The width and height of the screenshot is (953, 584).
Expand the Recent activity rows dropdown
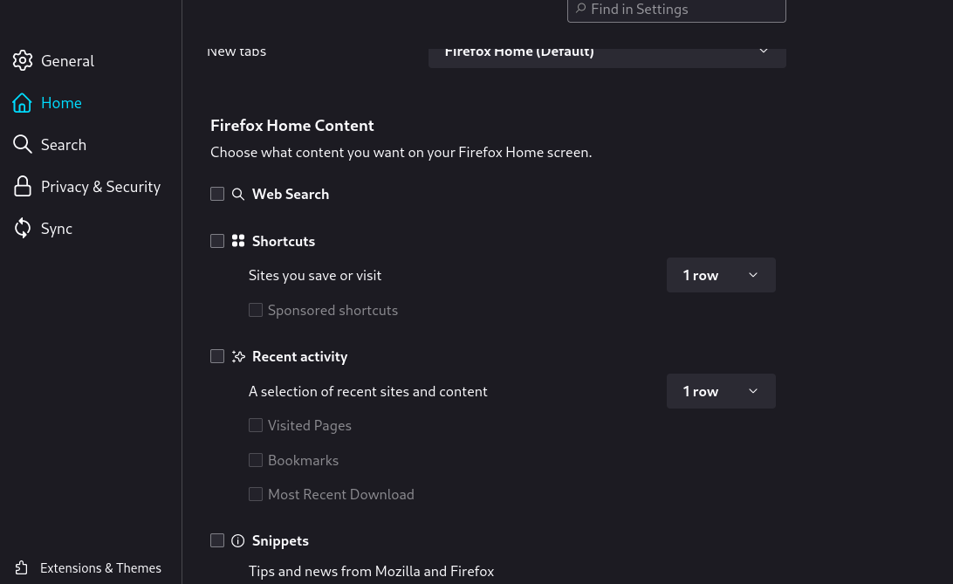(x=721, y=391)
